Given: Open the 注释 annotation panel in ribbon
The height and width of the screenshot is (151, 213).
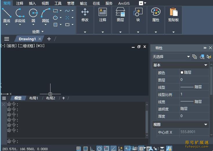Looking at the screenshot, I should [103, 20].
